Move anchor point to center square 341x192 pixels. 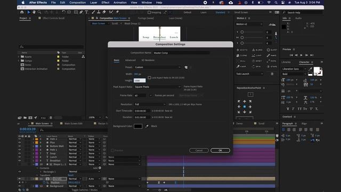click(x=245, y=107)
